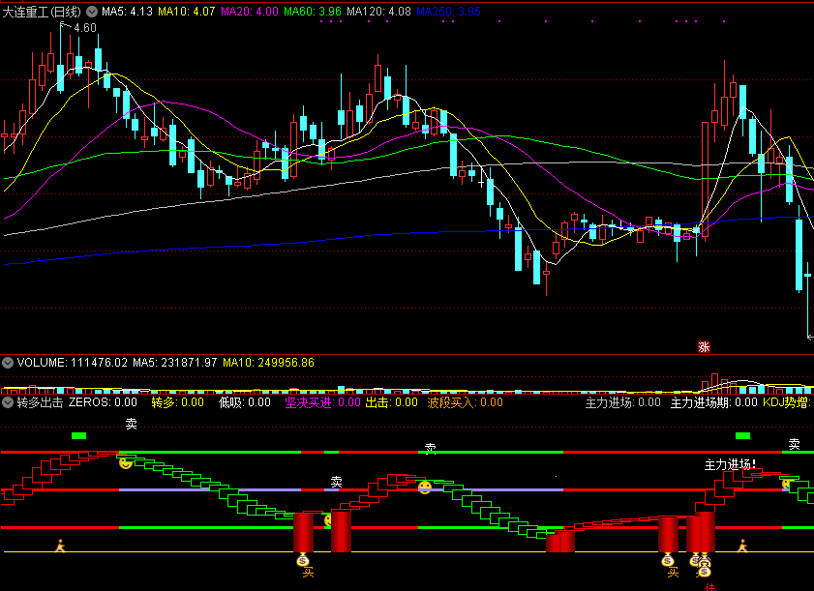Open the 转多出击 indicator dropdown arrow
814x591 pixels.
point(8,402)
